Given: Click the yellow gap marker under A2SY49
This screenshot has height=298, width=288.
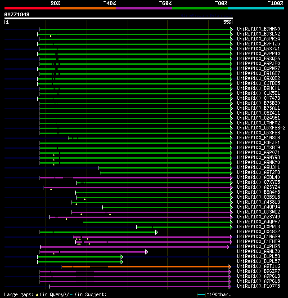Looking at the screenshot, I should click(x=67, y=219).
